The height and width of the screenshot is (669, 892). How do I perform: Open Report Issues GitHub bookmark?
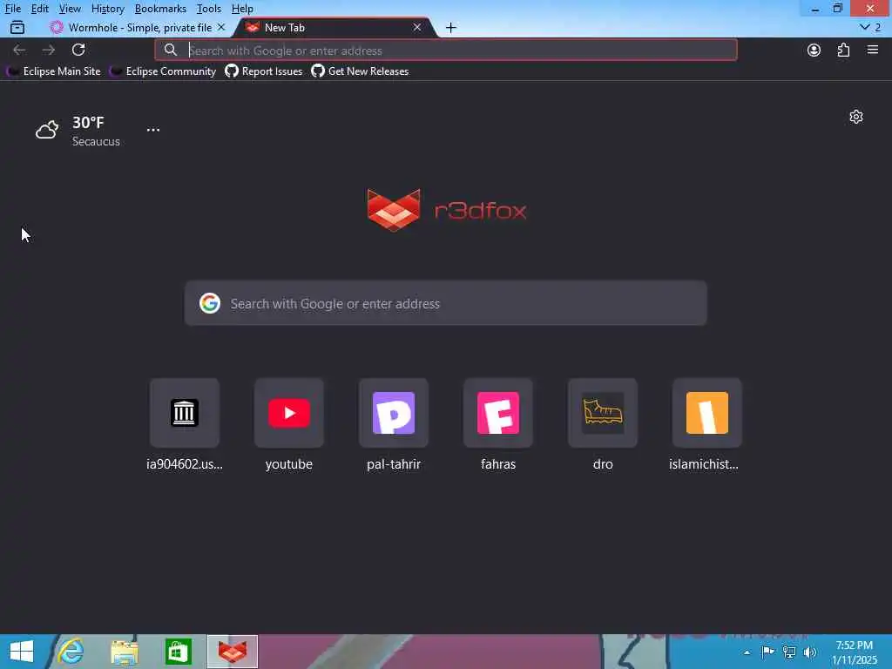pos(263,71)
